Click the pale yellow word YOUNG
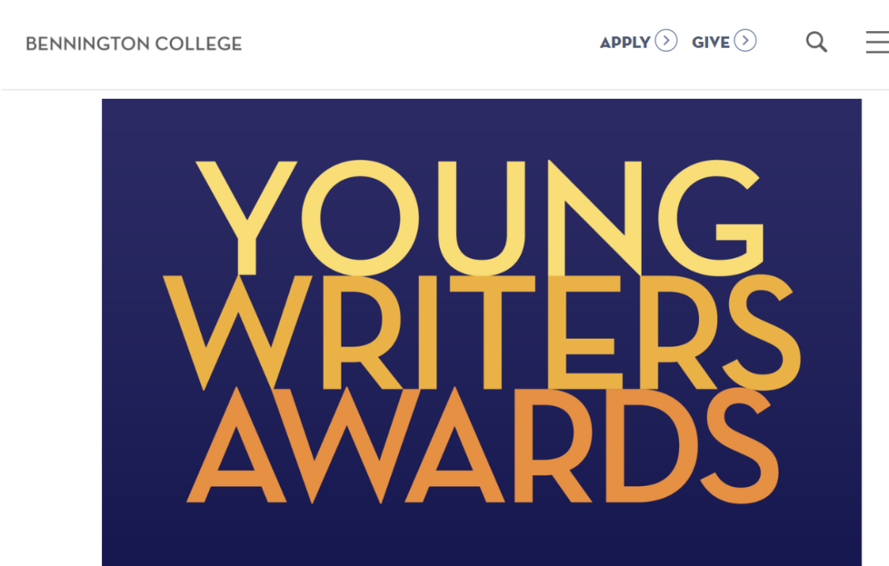Image resolution: width=889 pixels, height=566 pixels. point(480,218)
